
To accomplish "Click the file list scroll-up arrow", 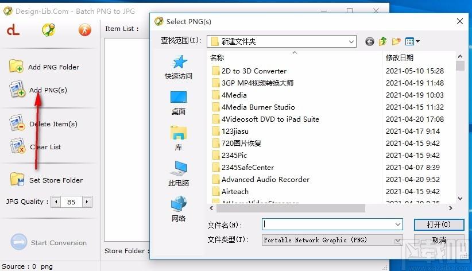I will (460, 56).
